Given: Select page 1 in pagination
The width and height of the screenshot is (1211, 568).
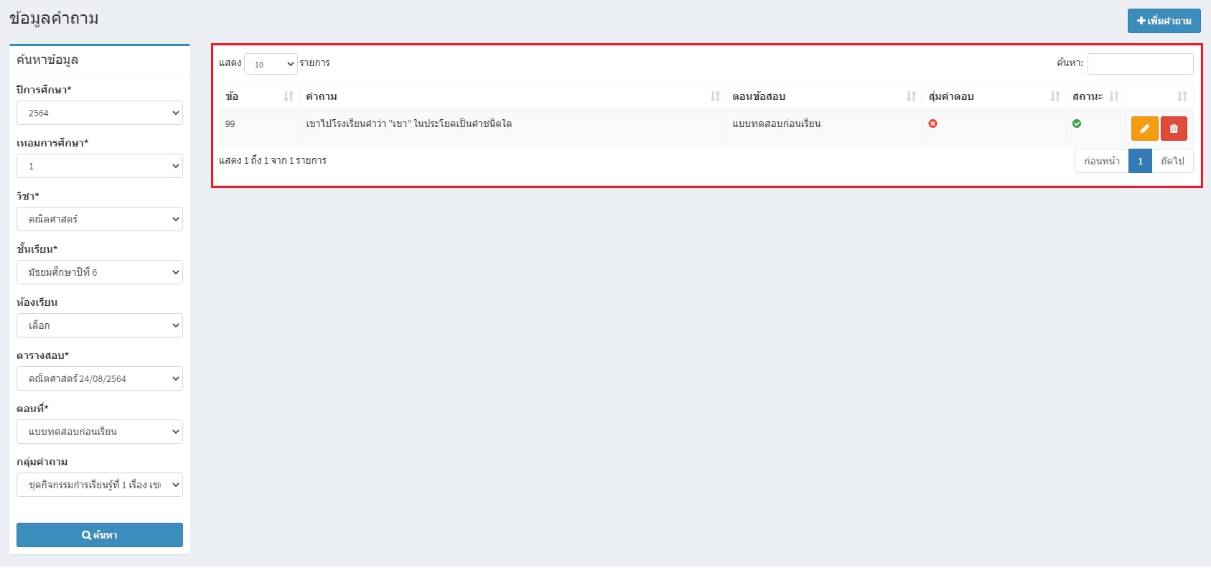Looking at the screenshot, I should coord(1140,161).
